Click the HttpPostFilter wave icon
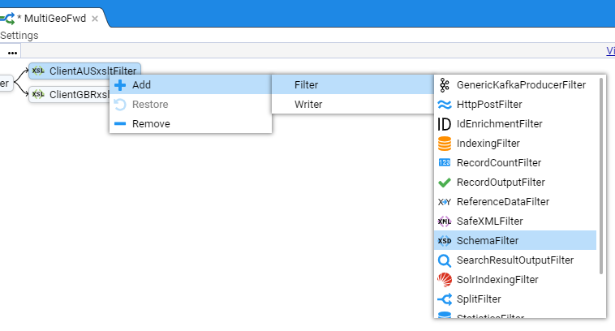 coord(444,105)
